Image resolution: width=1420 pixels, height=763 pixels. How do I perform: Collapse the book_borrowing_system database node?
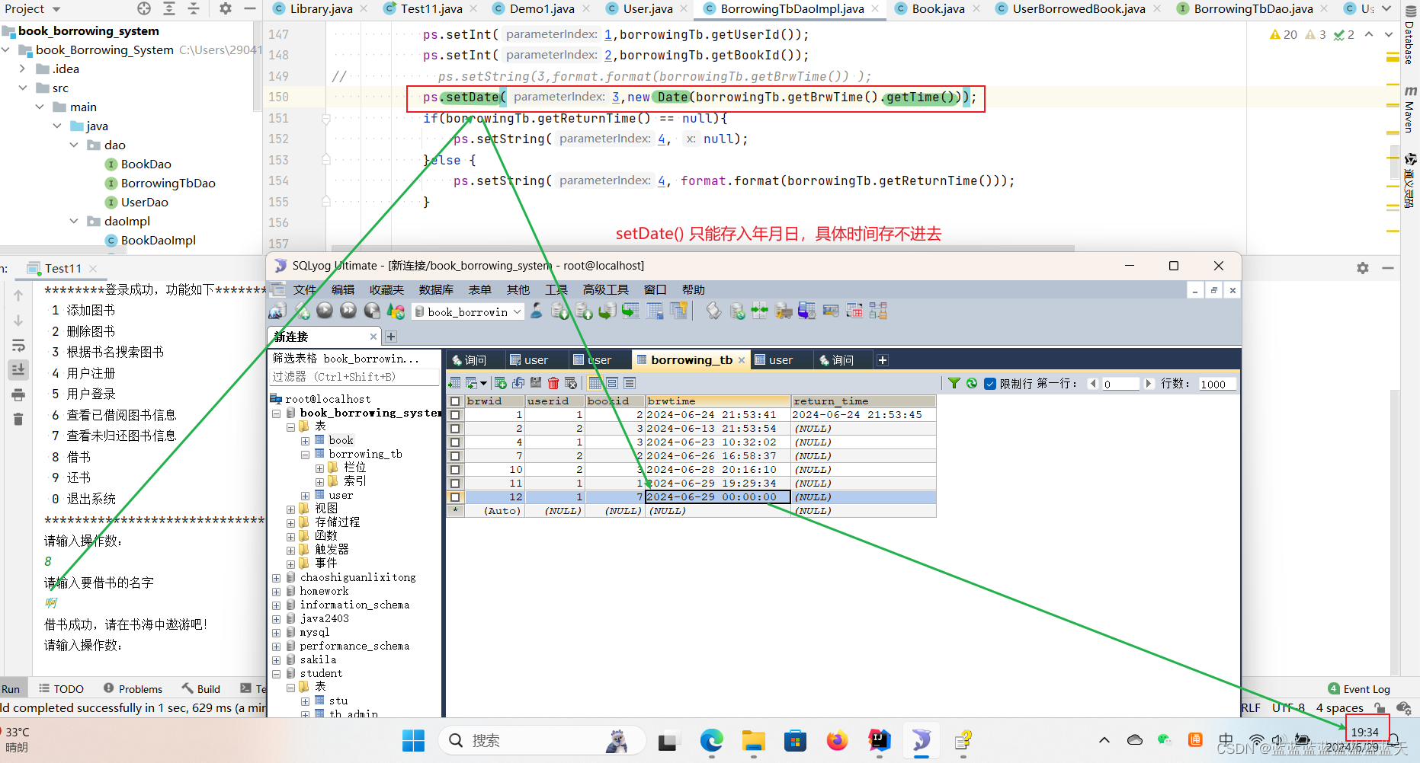(277, 413)
